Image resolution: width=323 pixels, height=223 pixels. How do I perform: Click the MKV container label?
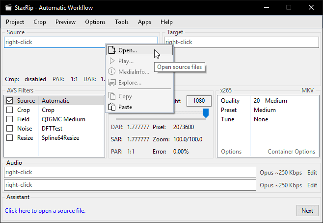click(x=308, y=90)
